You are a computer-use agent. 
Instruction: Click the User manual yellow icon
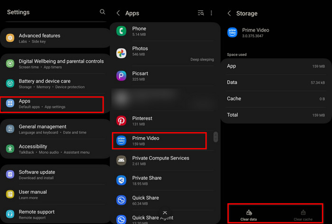(x=10, y=194)
